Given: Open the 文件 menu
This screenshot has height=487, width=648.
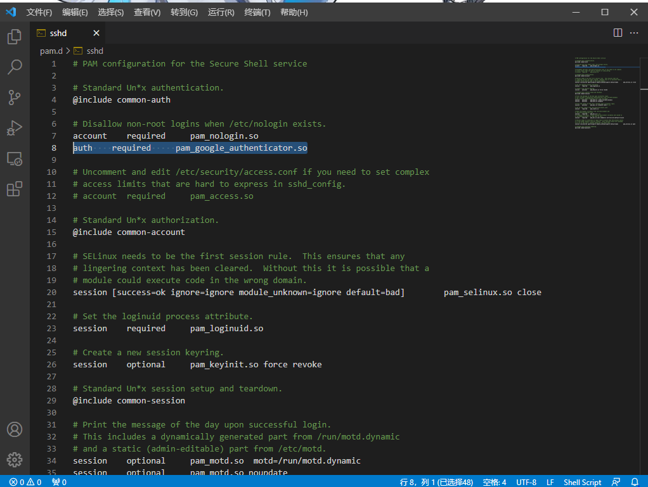Looking at the screenshot, I should [x=39, y=11].
